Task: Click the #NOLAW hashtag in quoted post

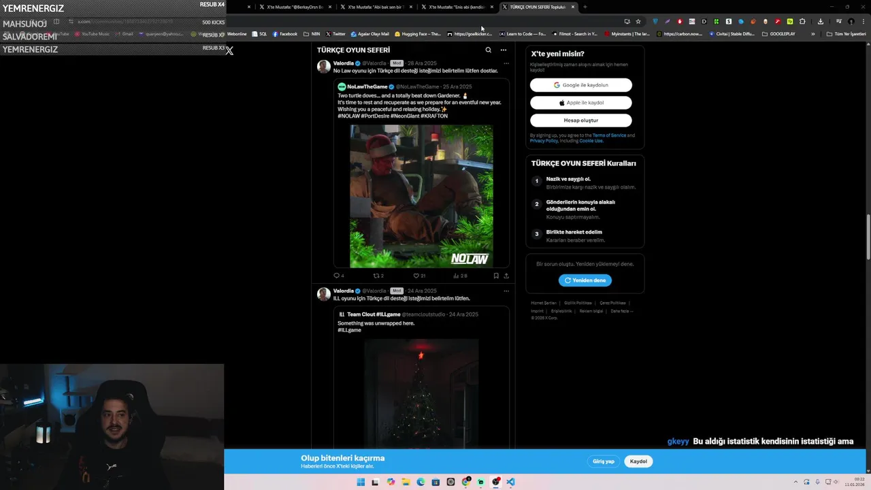Action: click(x=348, y=116)
